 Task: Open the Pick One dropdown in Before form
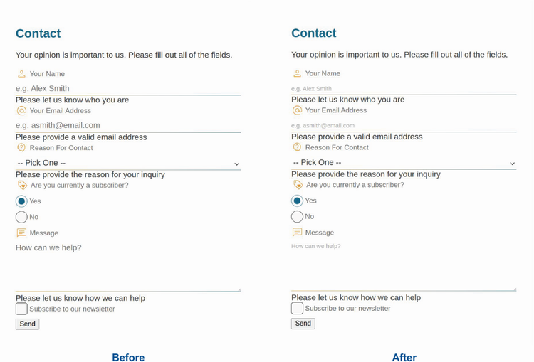click(x=128, y=164)
